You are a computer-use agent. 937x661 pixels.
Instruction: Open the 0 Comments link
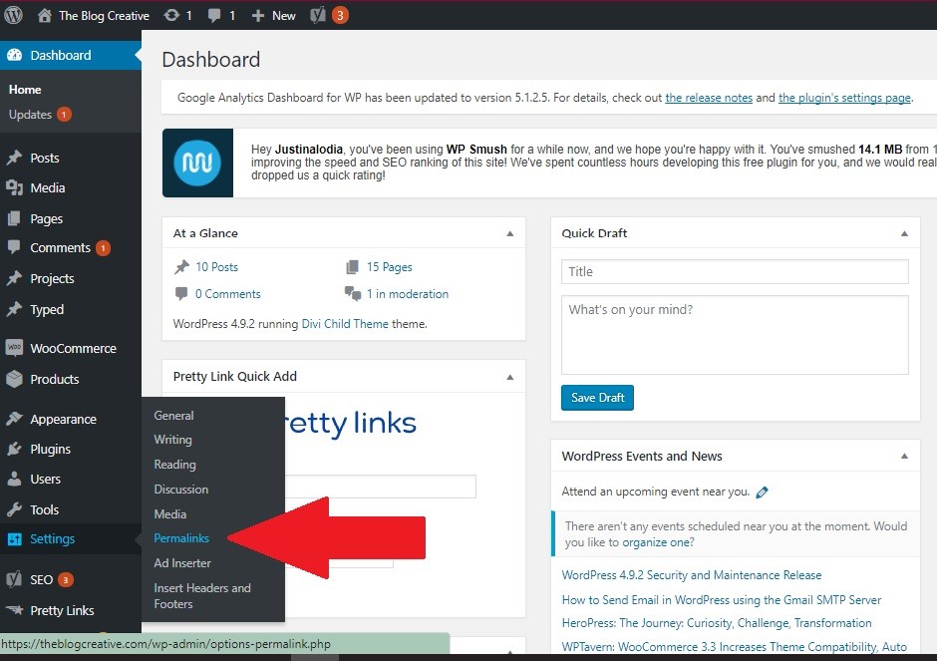coord(227,294)
